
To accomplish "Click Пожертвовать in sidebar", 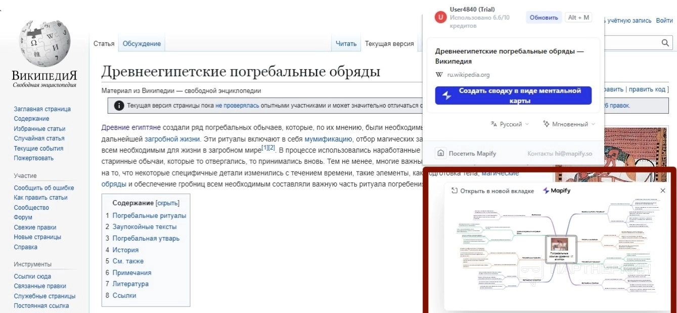I will (33, 158).
